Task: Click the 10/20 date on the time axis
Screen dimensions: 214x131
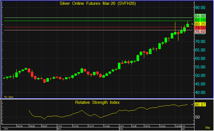Action: [32, 126]
